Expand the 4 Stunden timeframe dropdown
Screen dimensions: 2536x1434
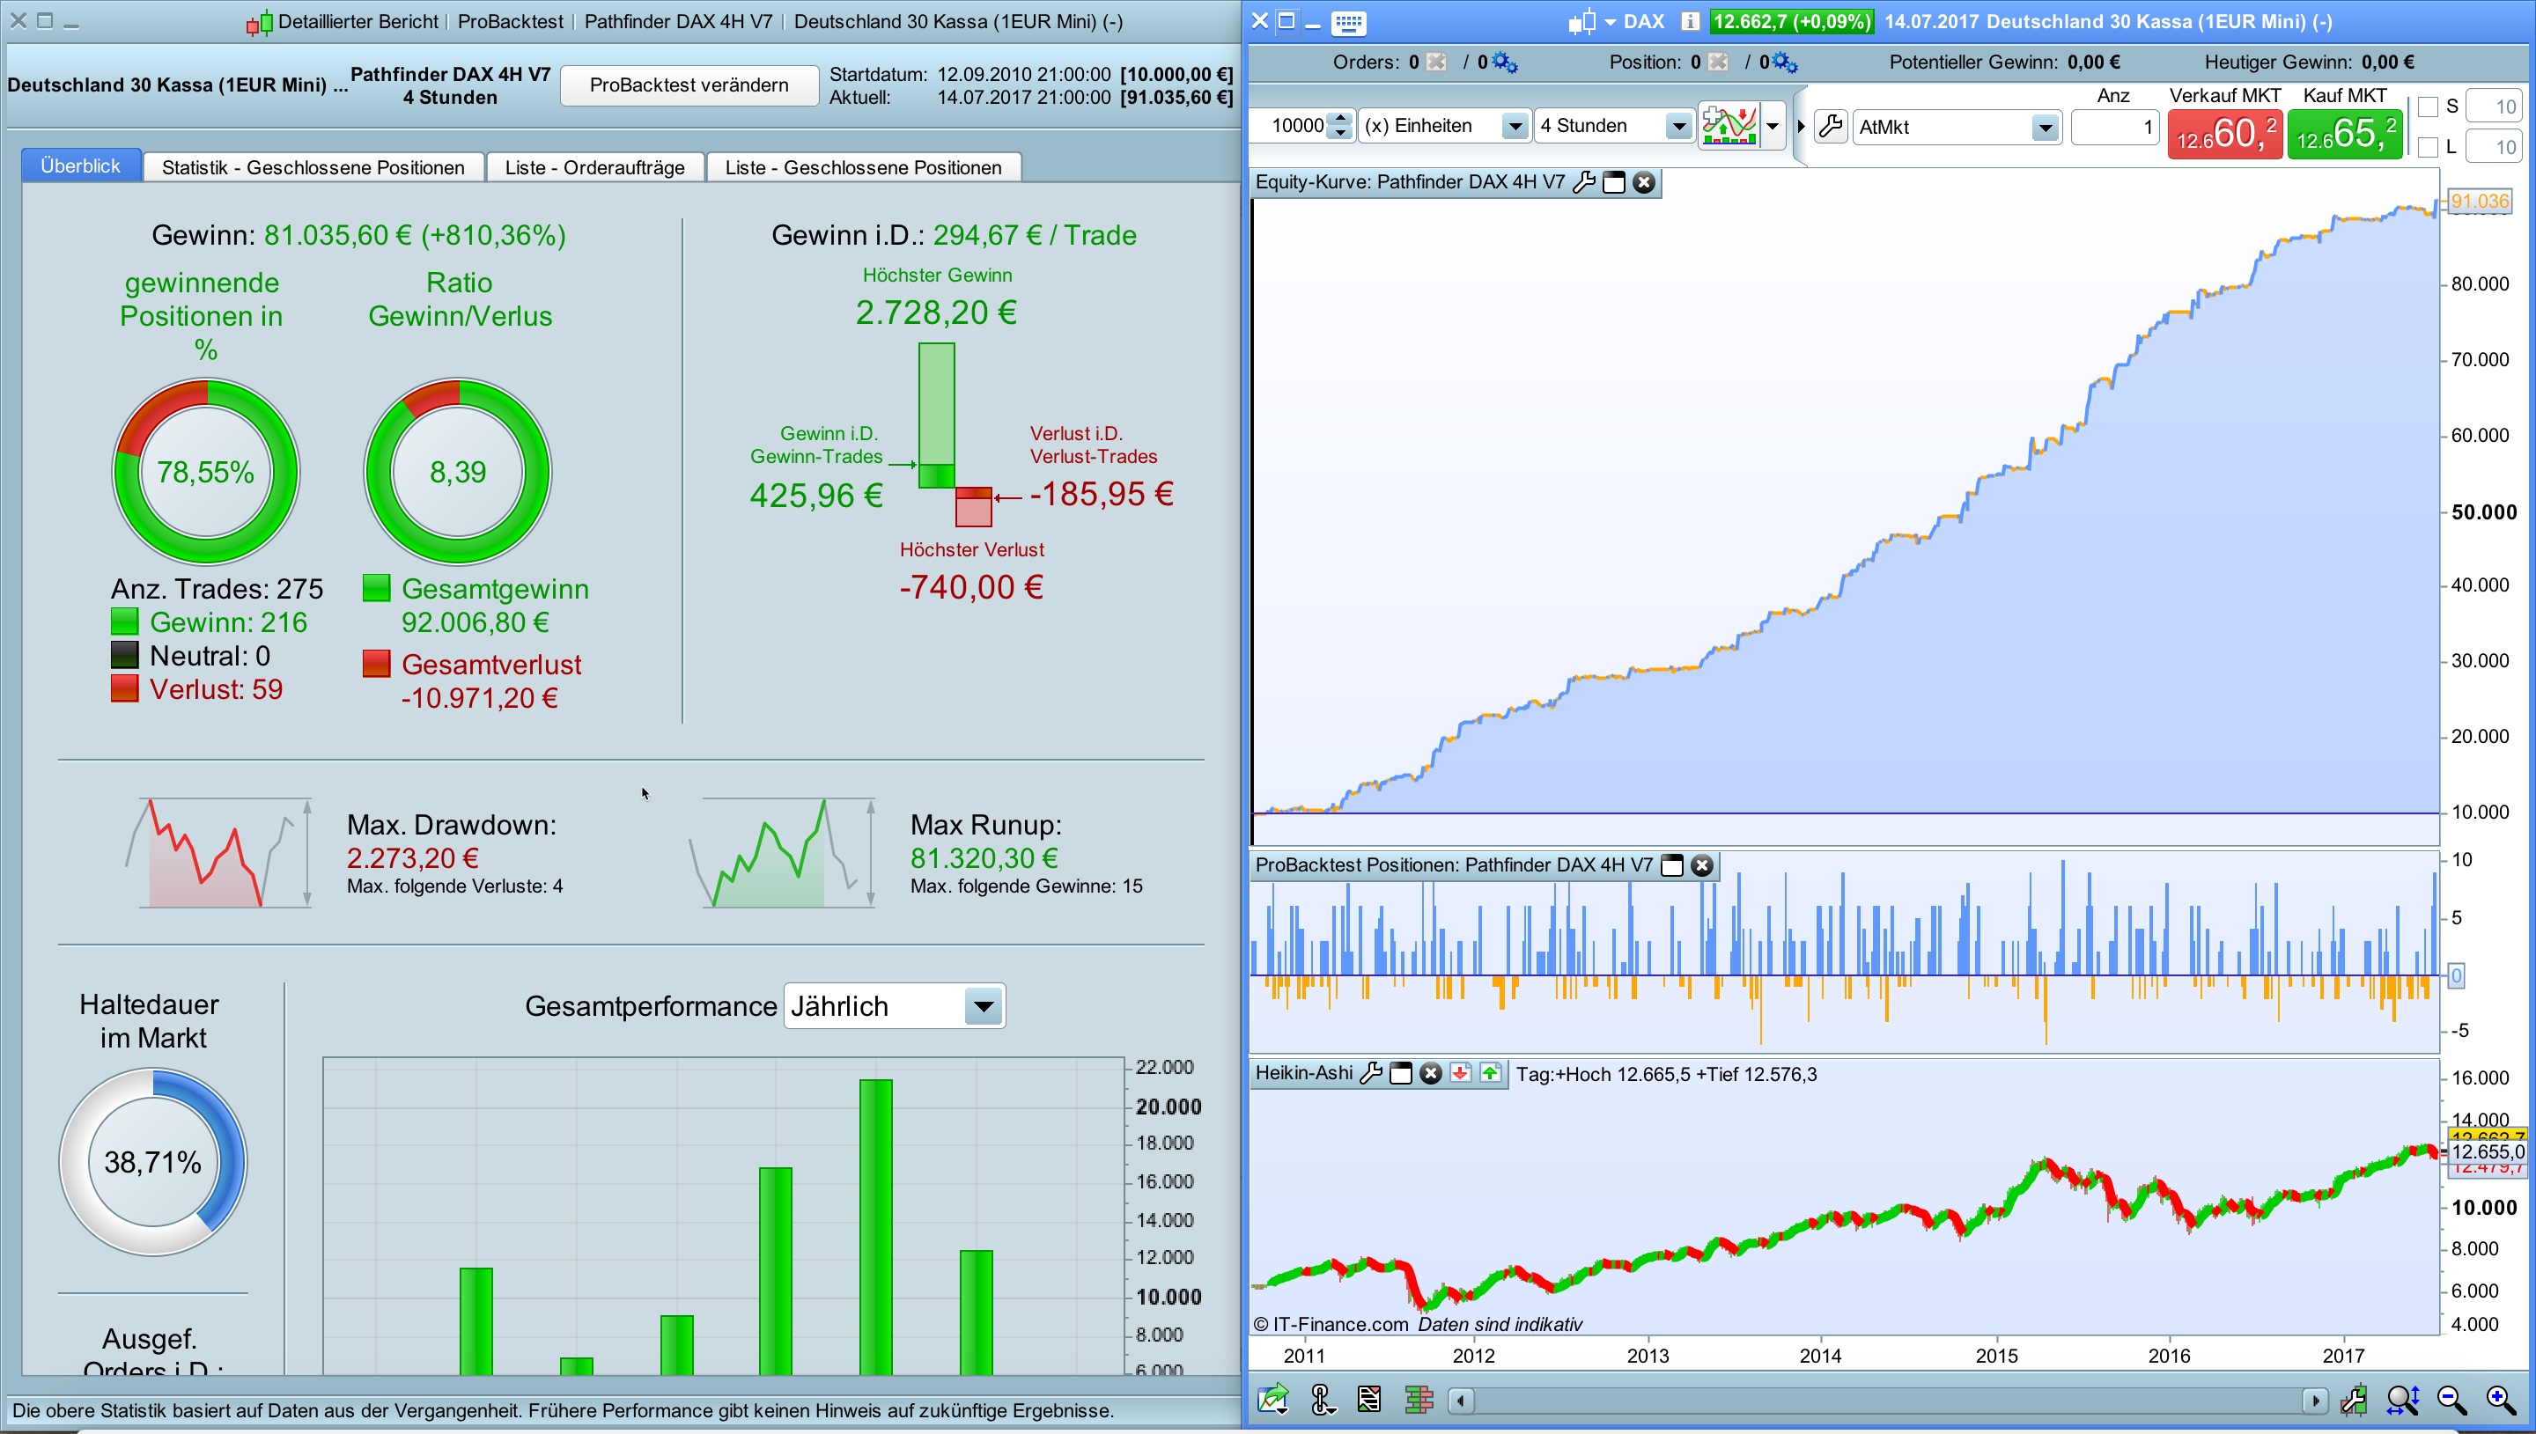tap(1677, 126)
